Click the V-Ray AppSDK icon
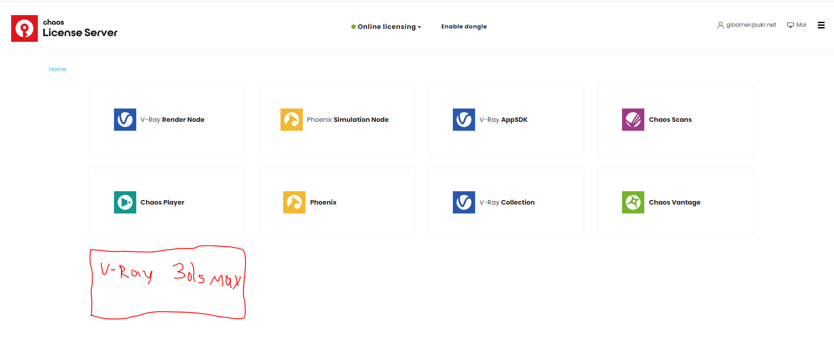 point(464,120)
